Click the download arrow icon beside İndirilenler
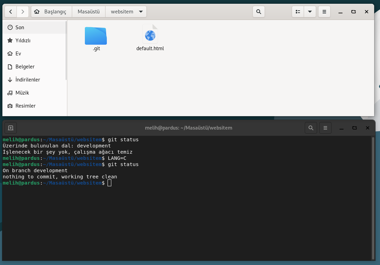The image size is (380, 265). (x=10, y=80)
